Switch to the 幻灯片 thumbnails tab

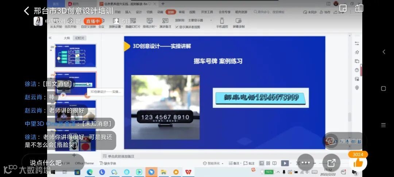(x=80, y=38)
